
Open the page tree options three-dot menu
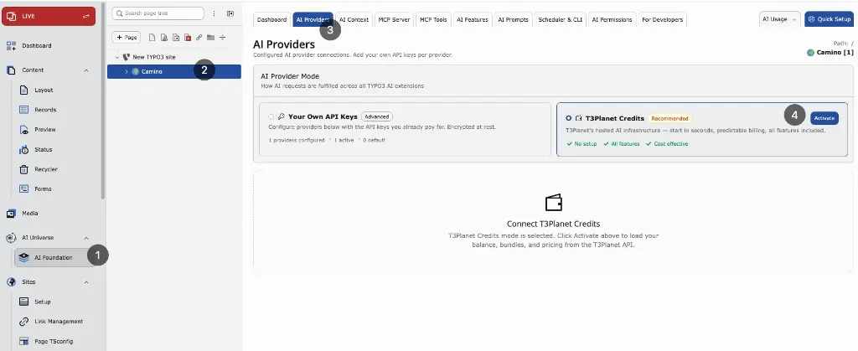coord(214,13)
